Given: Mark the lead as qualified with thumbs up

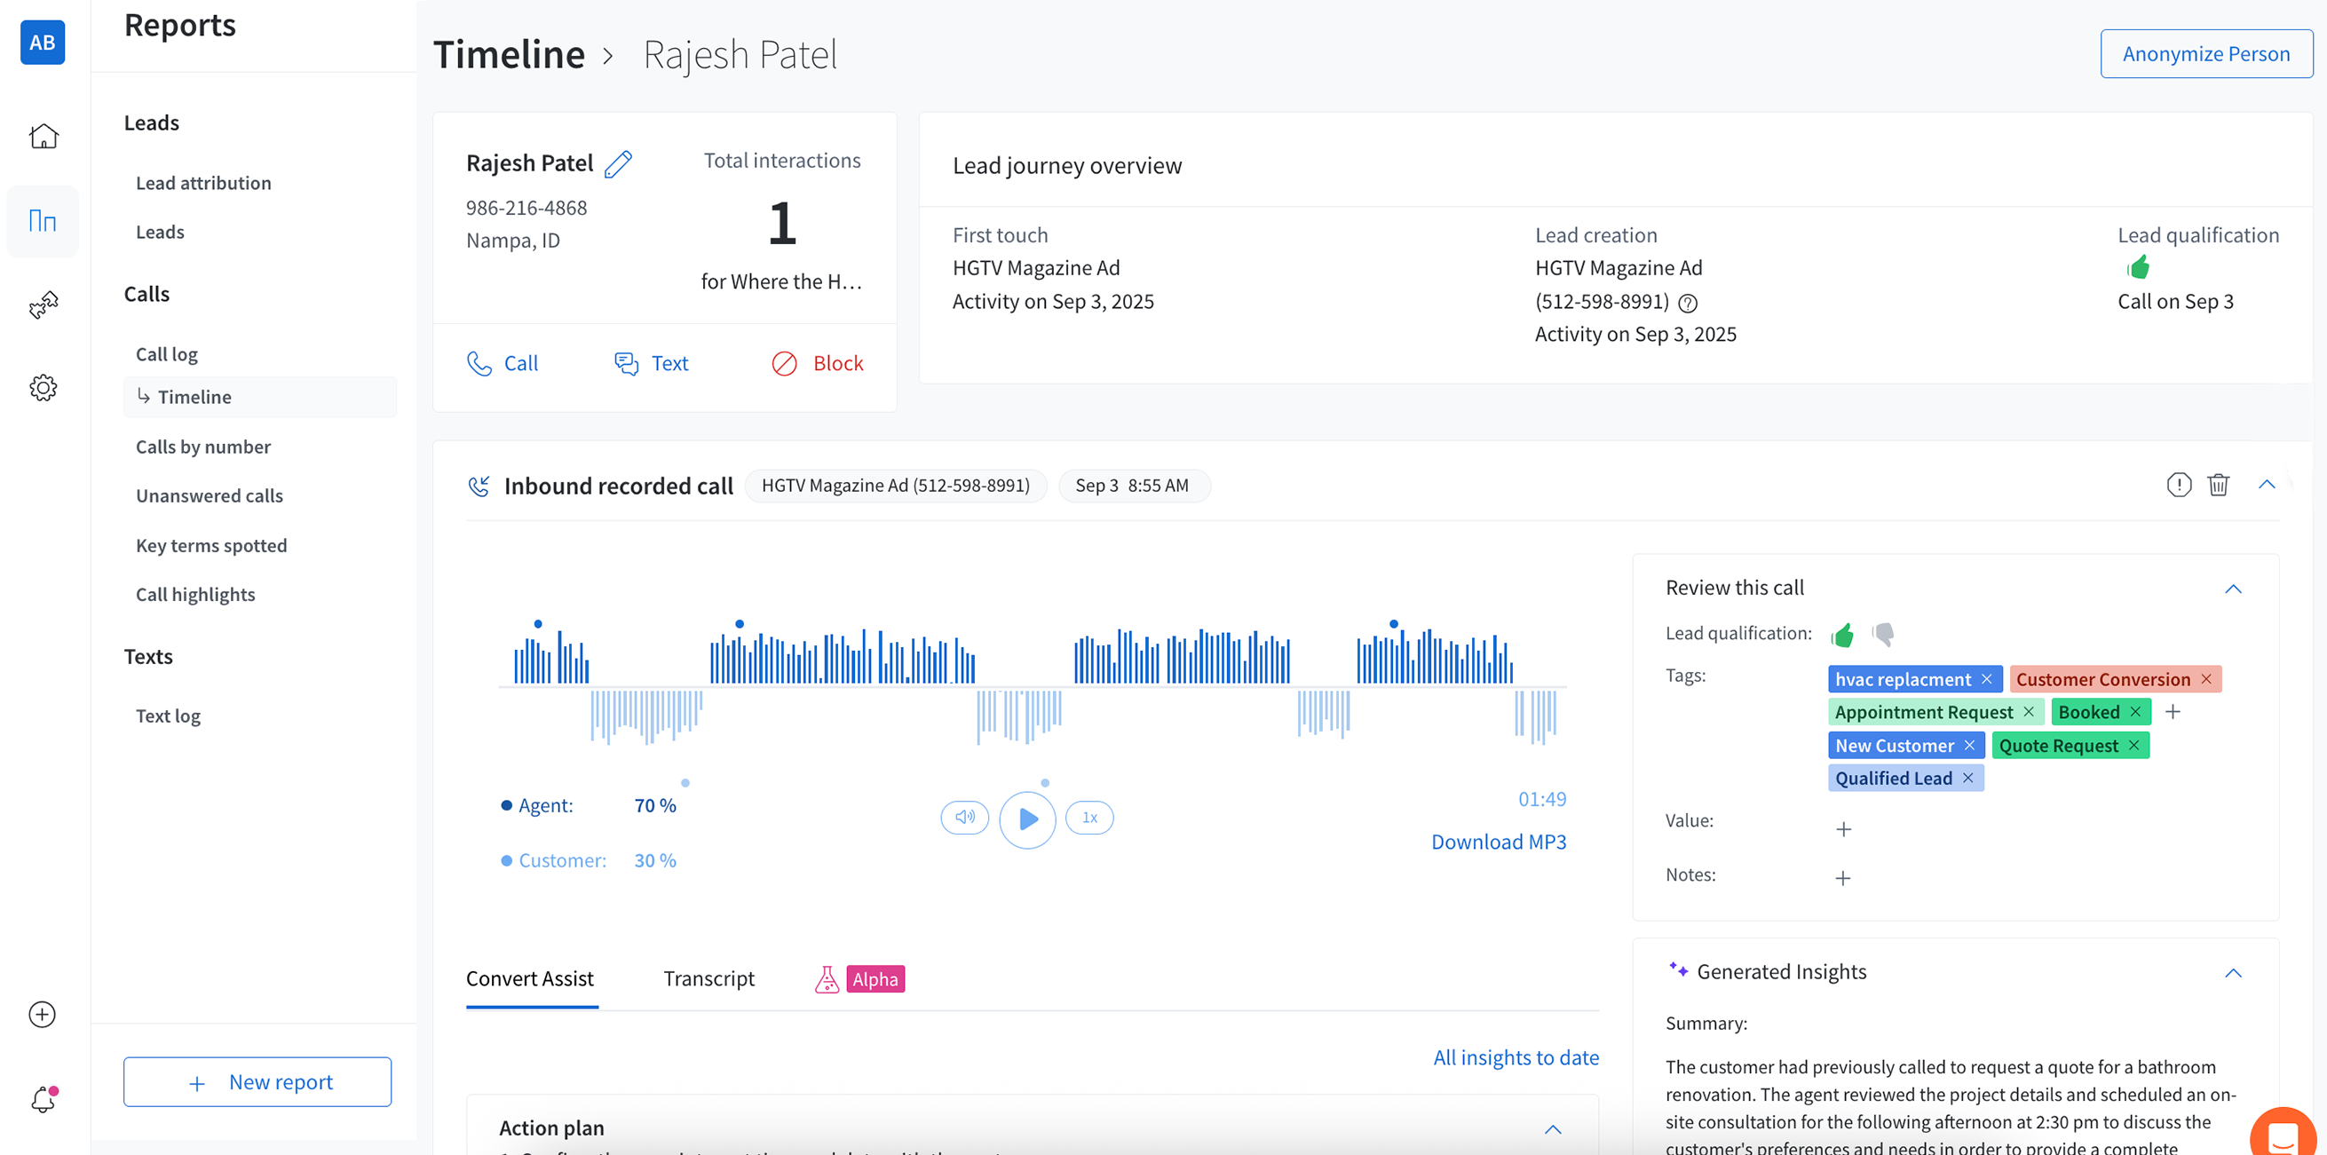Looking at the screenshot, I should pyautogui.click(x=1842, y=634).
